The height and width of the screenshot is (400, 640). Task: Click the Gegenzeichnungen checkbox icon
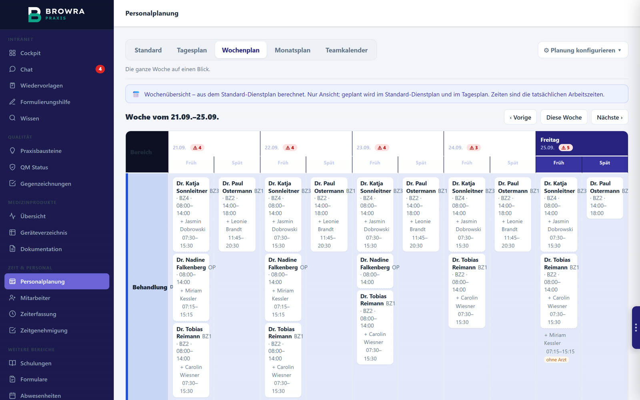pos(12,183)
